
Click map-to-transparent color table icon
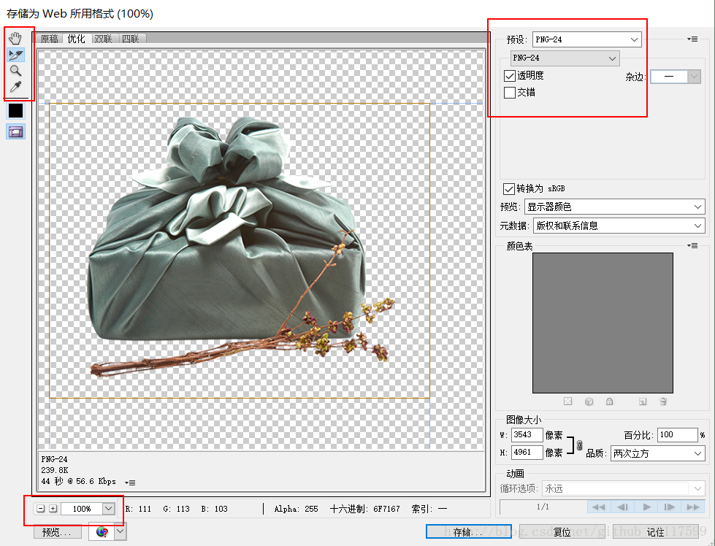click(x=567, y=401)
